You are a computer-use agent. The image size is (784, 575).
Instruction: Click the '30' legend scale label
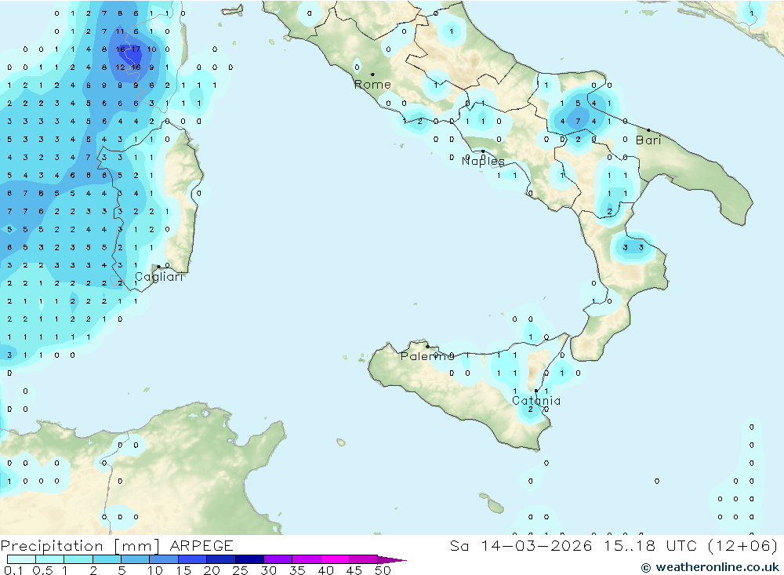(268, 570)
